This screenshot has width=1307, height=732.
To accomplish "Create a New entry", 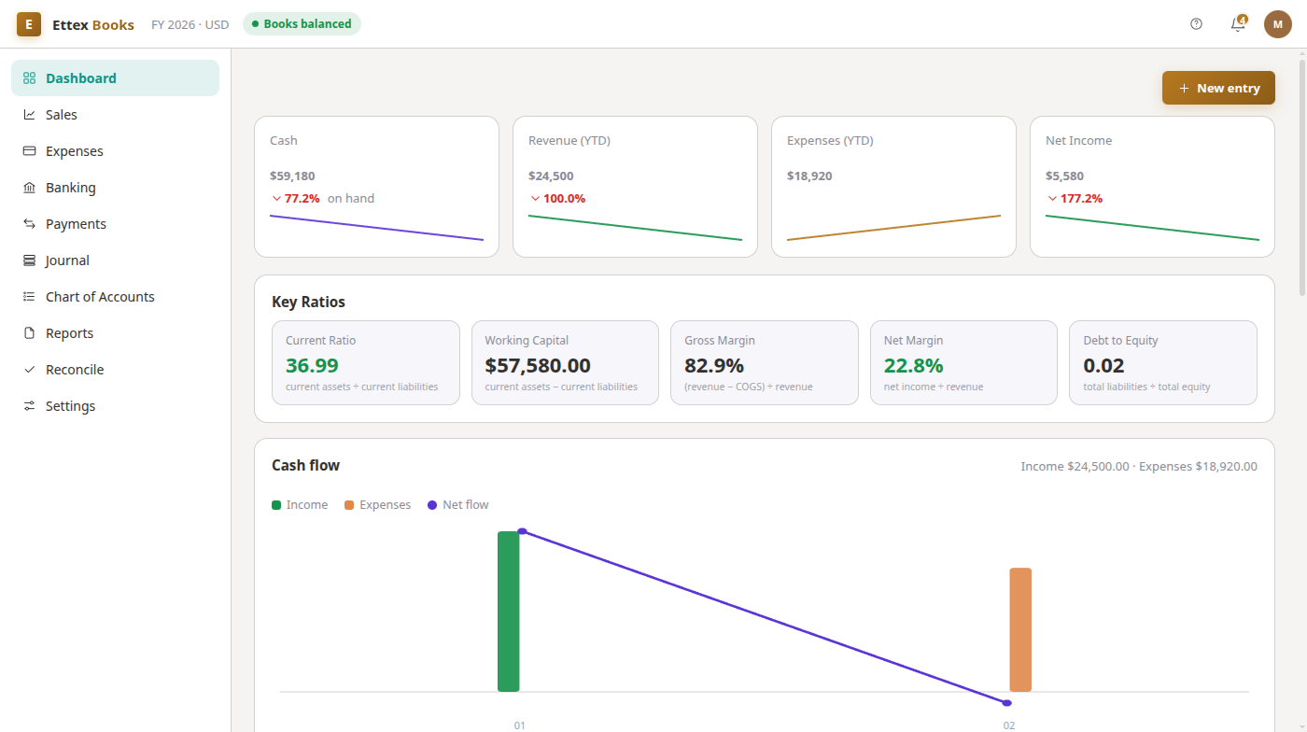I will pos(1218,88).
